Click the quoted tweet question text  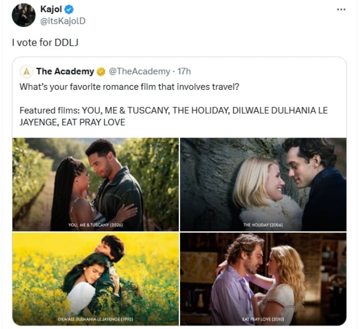129,87
